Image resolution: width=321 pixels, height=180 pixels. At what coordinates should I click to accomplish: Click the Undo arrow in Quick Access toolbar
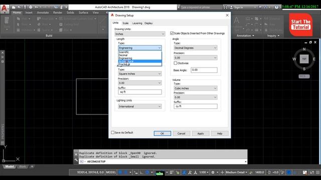click(36, 7)
